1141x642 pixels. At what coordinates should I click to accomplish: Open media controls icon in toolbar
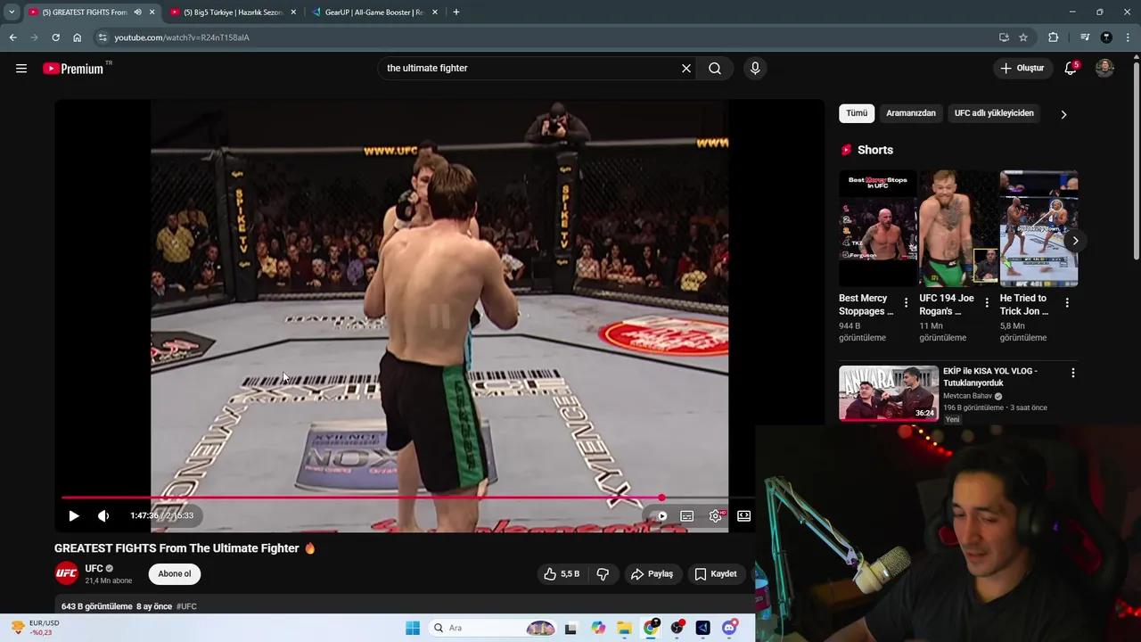pyautogui.click(x=1085, y=37)
